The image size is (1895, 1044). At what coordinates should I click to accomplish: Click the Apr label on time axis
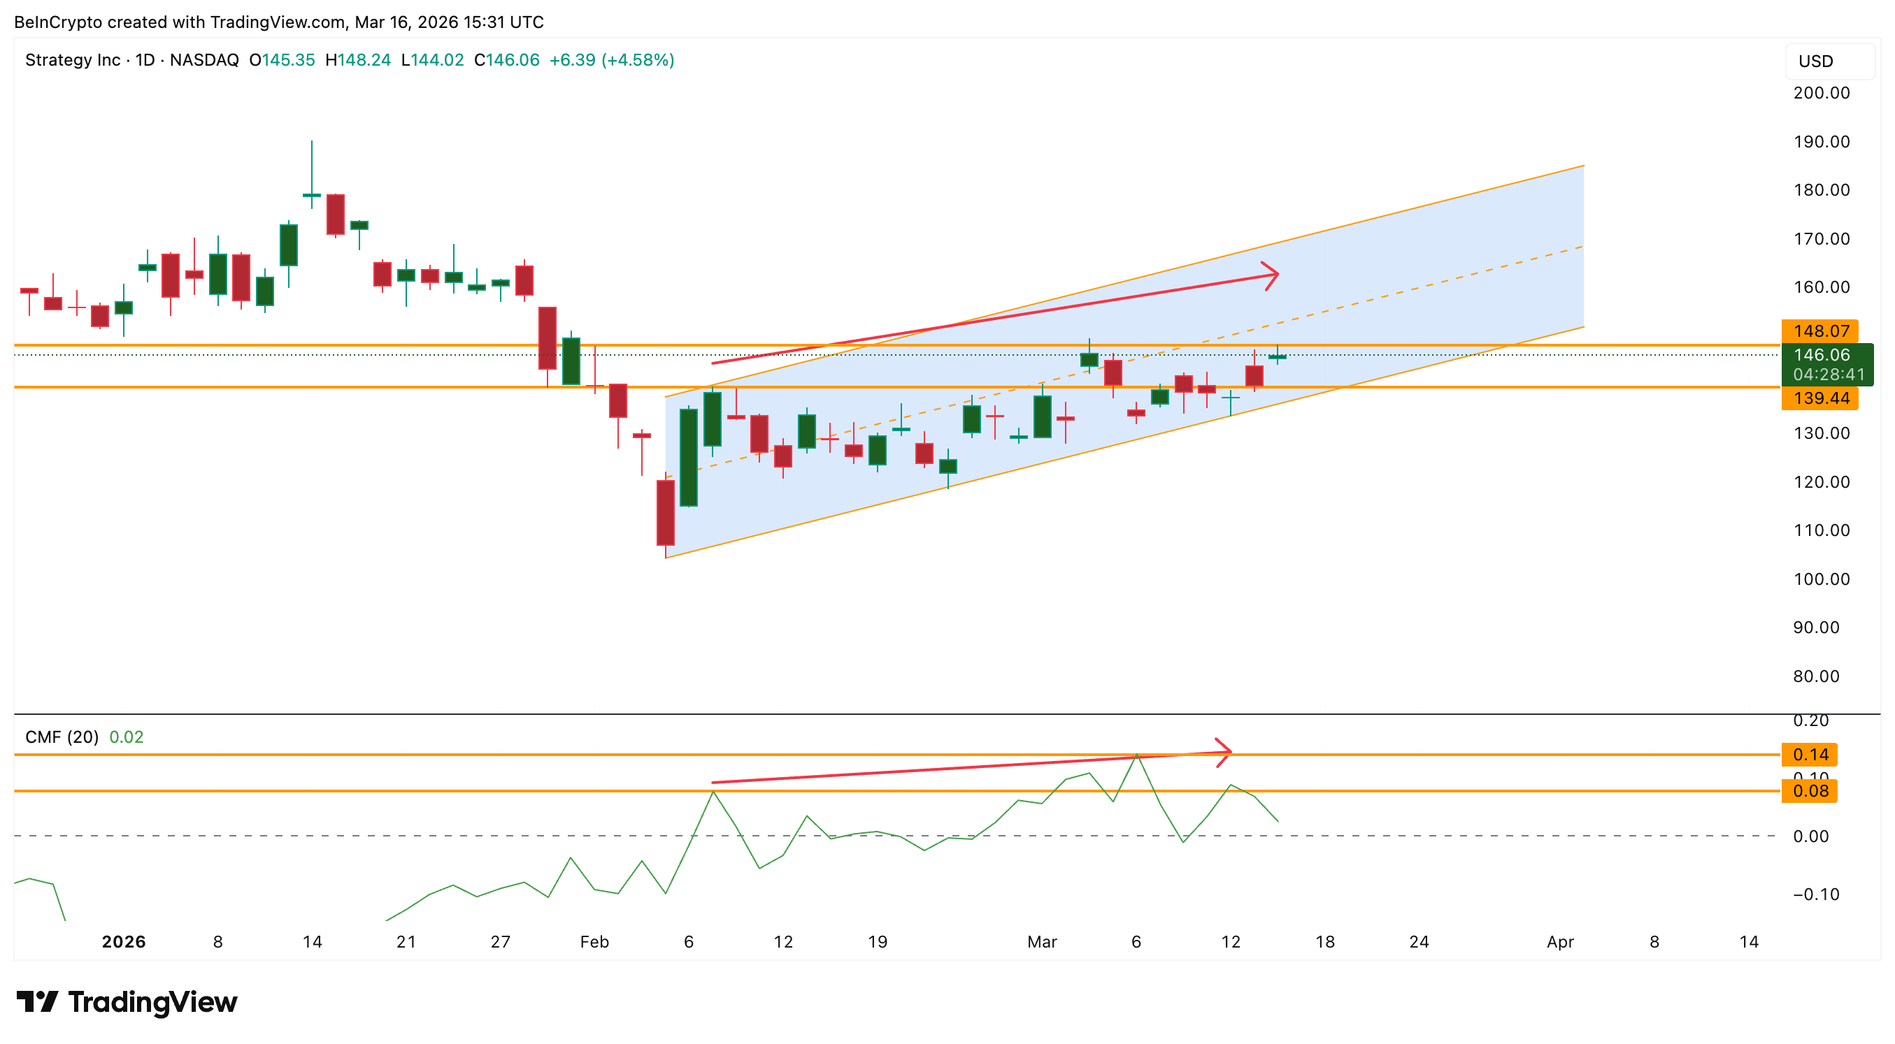click(1559, 942)
